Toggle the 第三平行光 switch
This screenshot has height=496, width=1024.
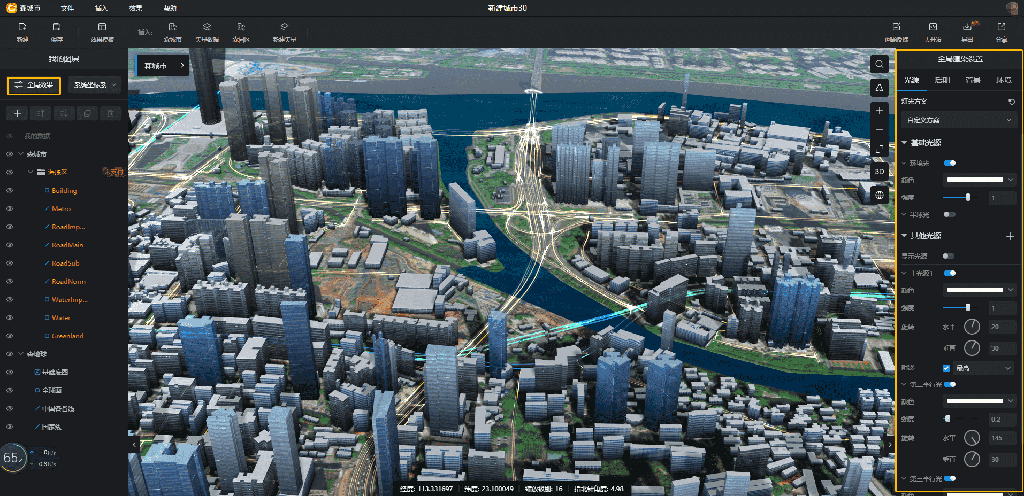point(950,478)
